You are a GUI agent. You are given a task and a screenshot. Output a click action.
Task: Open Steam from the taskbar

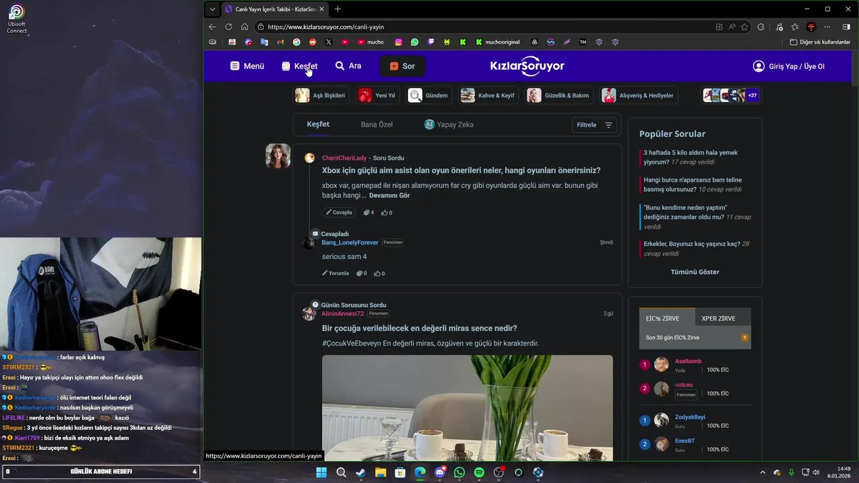coord(360,472)
